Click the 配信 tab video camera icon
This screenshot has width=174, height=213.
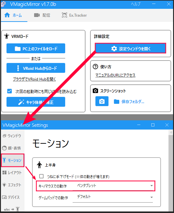[x=37, y=15]
